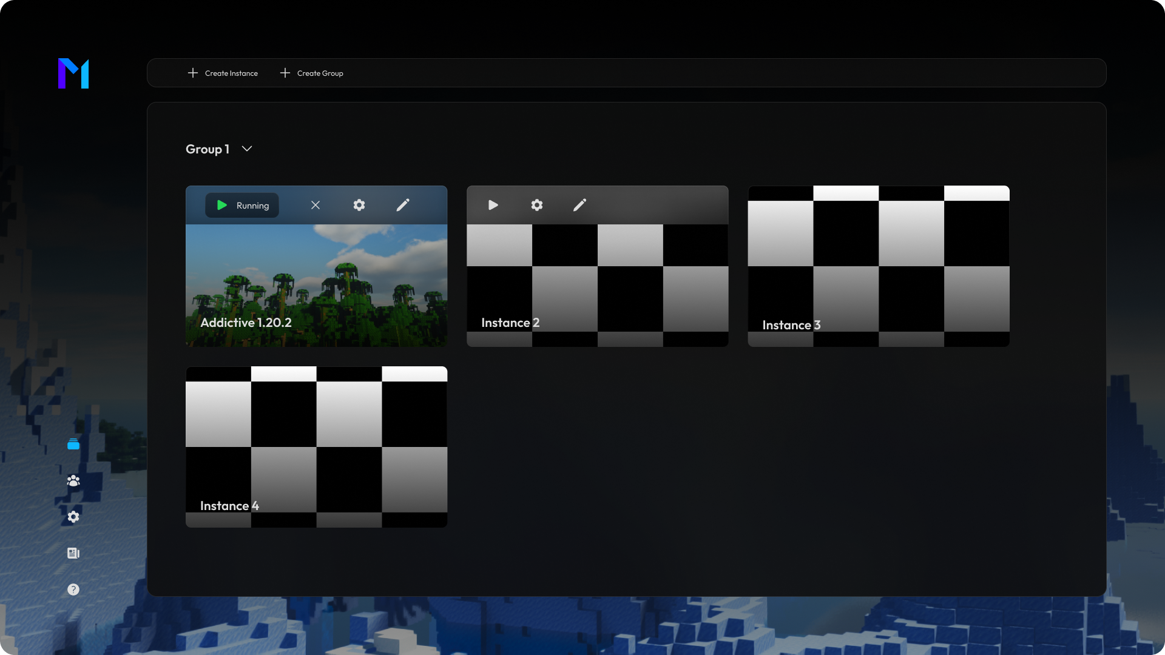Open settings gear for Addictive 1.20.2
This screenshot has height=655, width=1165.
pos(359,205)
